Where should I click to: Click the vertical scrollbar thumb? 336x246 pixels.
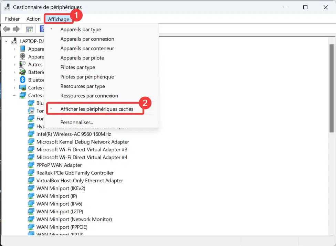pos(331,86)
